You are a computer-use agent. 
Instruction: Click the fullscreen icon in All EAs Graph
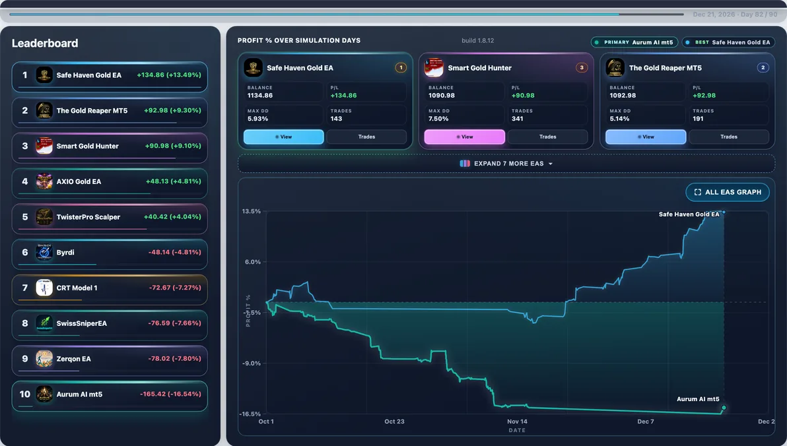click(698, 192)
